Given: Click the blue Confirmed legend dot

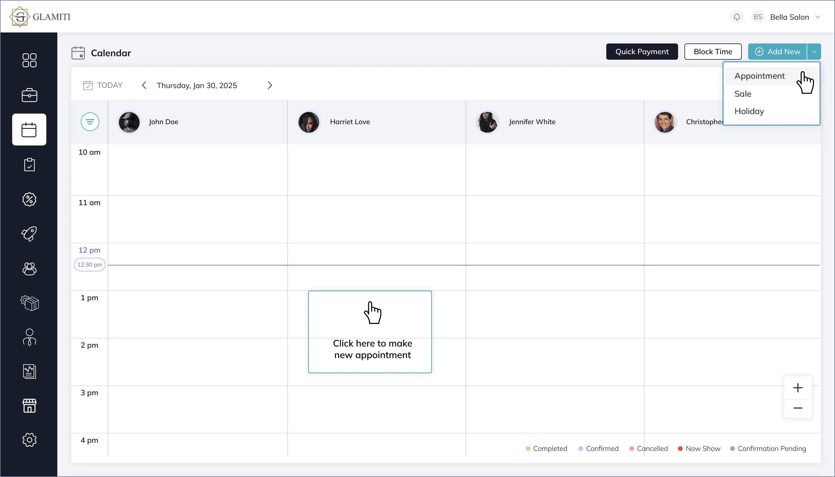Looking at the screenshot, I should tap(581, 449).
